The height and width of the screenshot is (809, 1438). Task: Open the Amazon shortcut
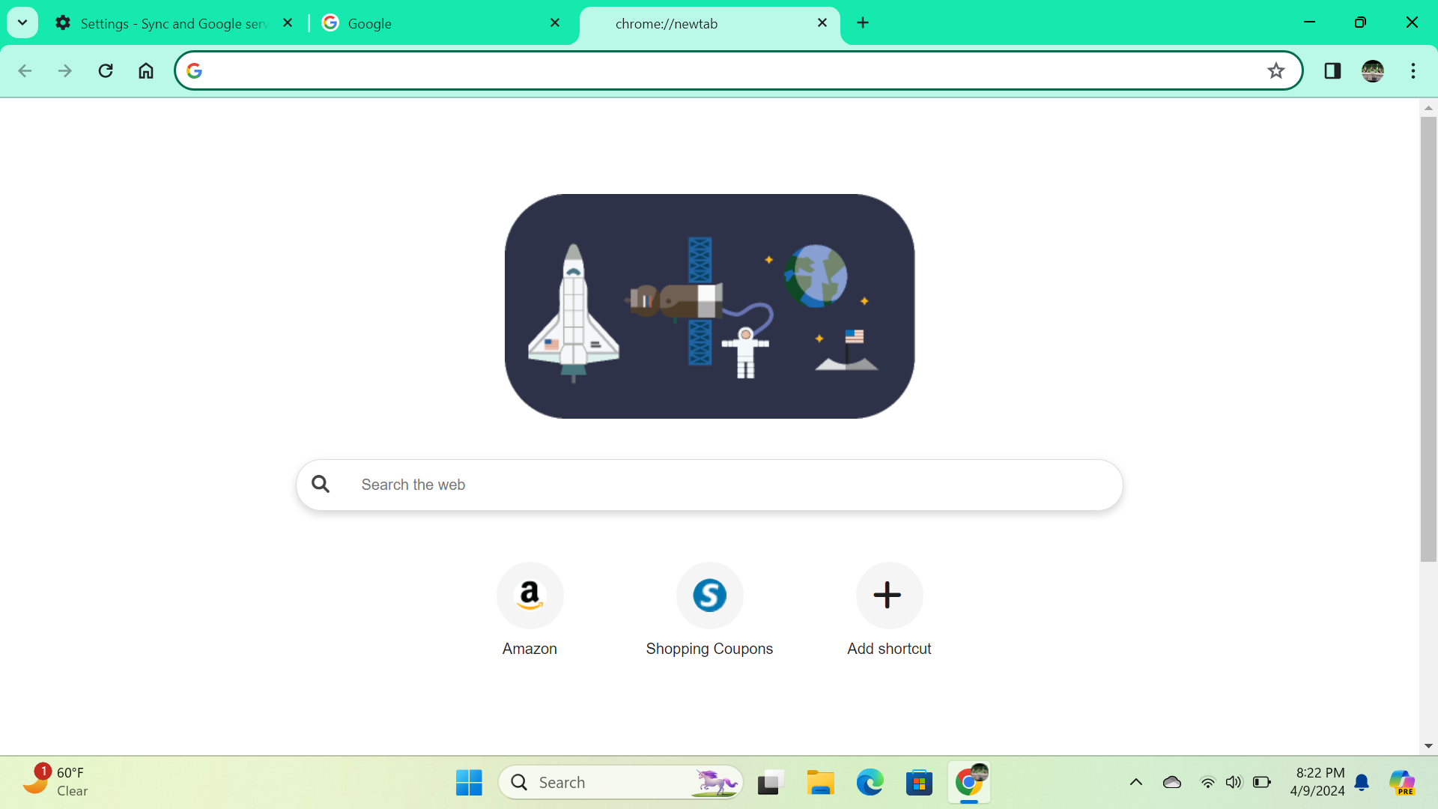pos(530,596)
